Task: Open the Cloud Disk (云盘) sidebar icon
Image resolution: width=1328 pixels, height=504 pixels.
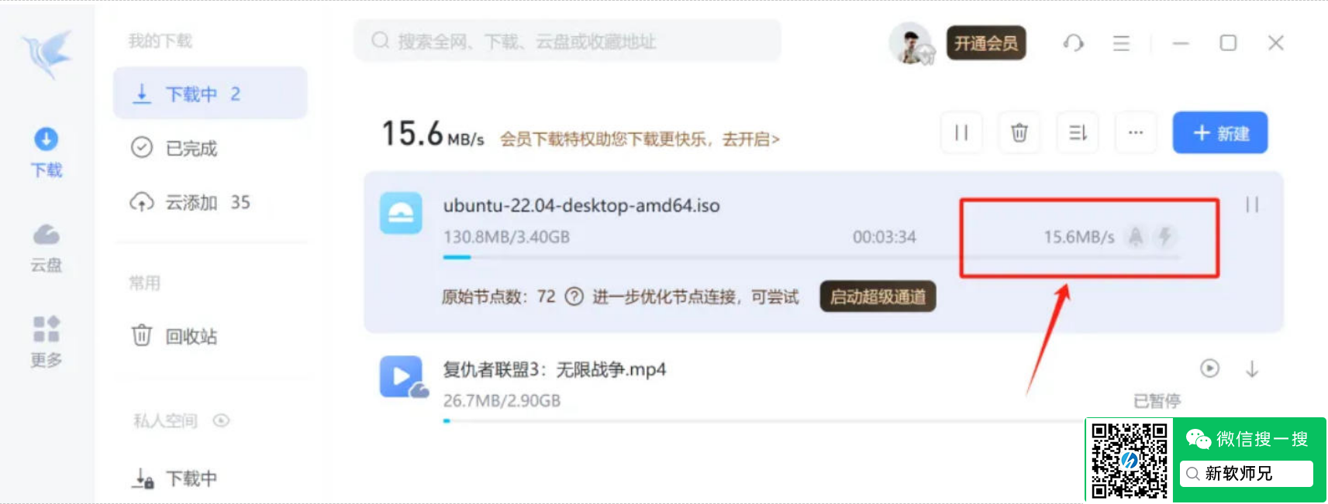Action: click(47, 248)
